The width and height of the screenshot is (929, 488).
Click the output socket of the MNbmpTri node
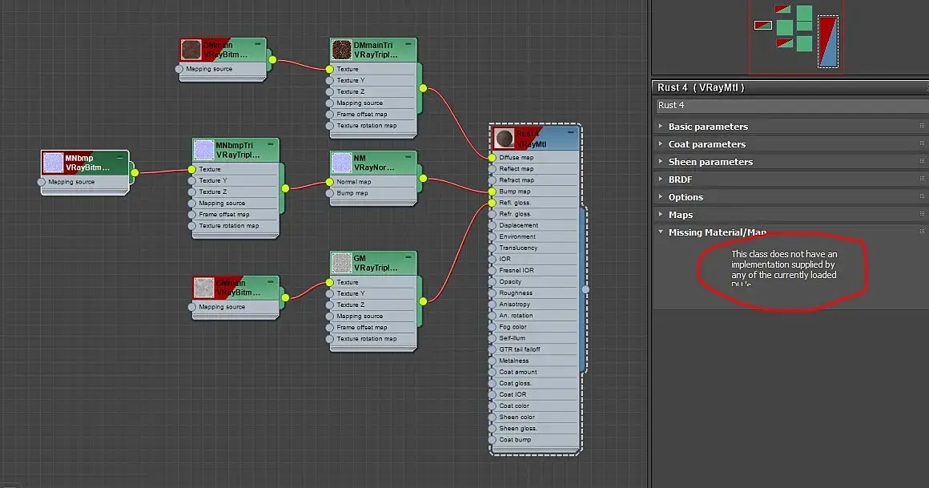click(x=286, y=188)
